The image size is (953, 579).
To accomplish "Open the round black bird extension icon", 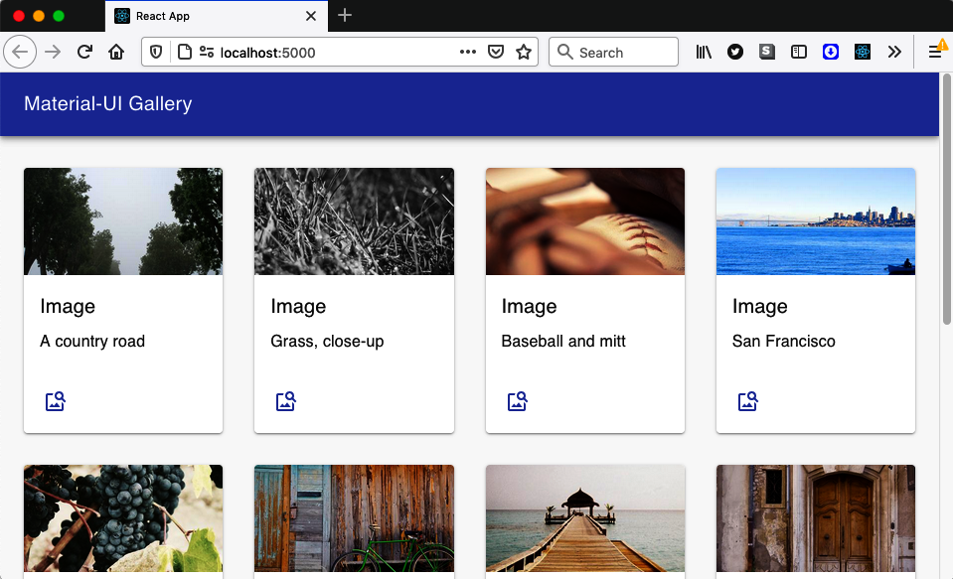I will coord(735,53).
